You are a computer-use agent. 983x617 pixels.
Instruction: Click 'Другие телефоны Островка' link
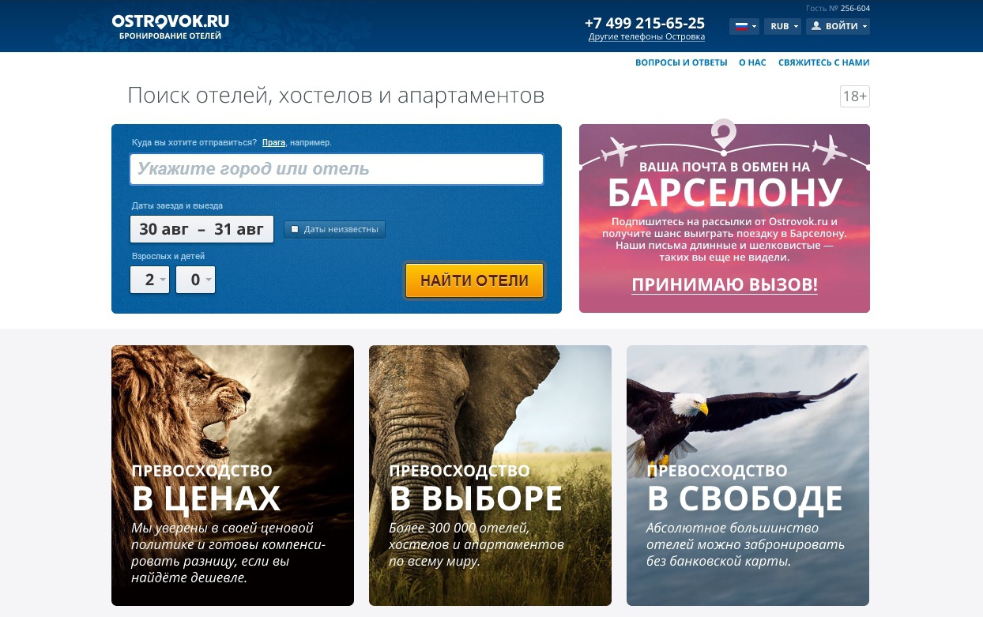(x=646, y=37)
